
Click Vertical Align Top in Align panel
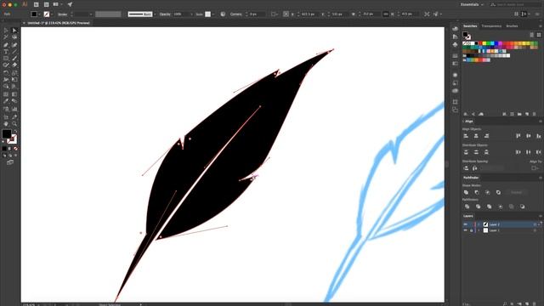pos(518,136)
